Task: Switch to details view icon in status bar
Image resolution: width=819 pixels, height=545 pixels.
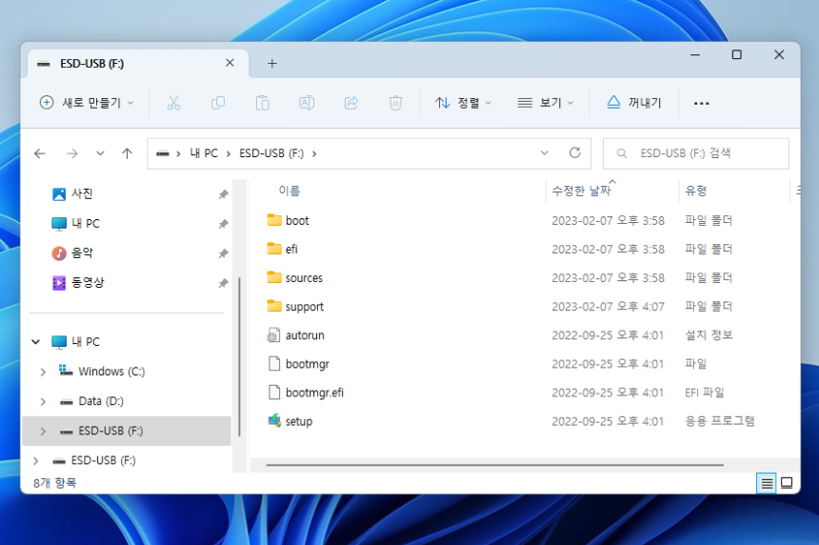Action: pyautogui.click(x=767, y=483)
